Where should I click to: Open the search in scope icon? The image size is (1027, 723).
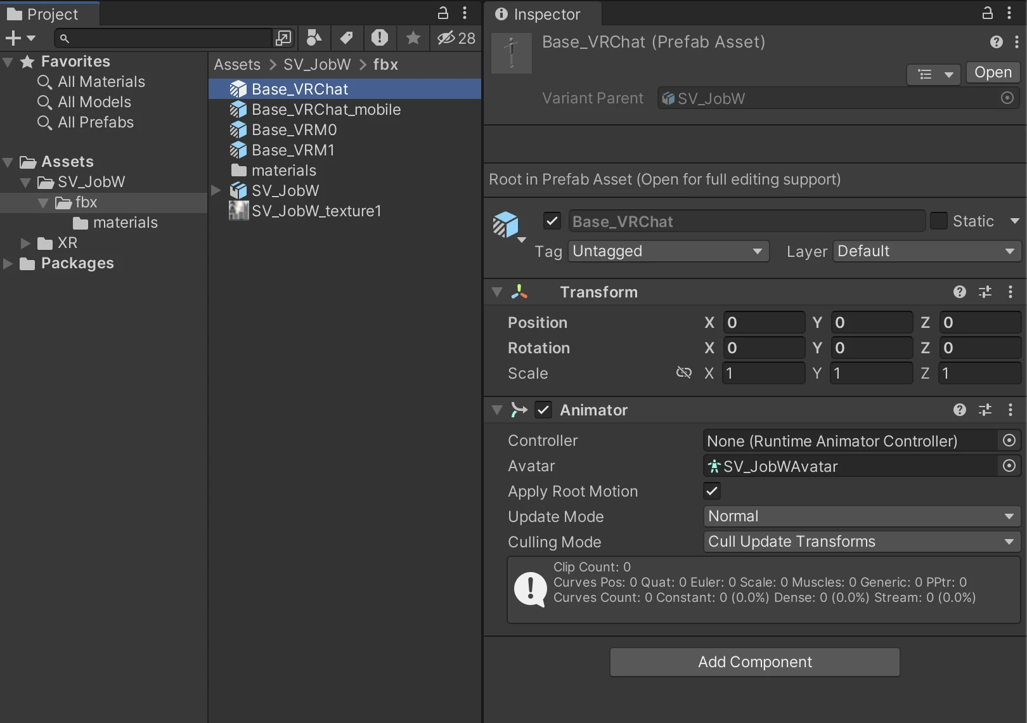(x=283, y=38)
